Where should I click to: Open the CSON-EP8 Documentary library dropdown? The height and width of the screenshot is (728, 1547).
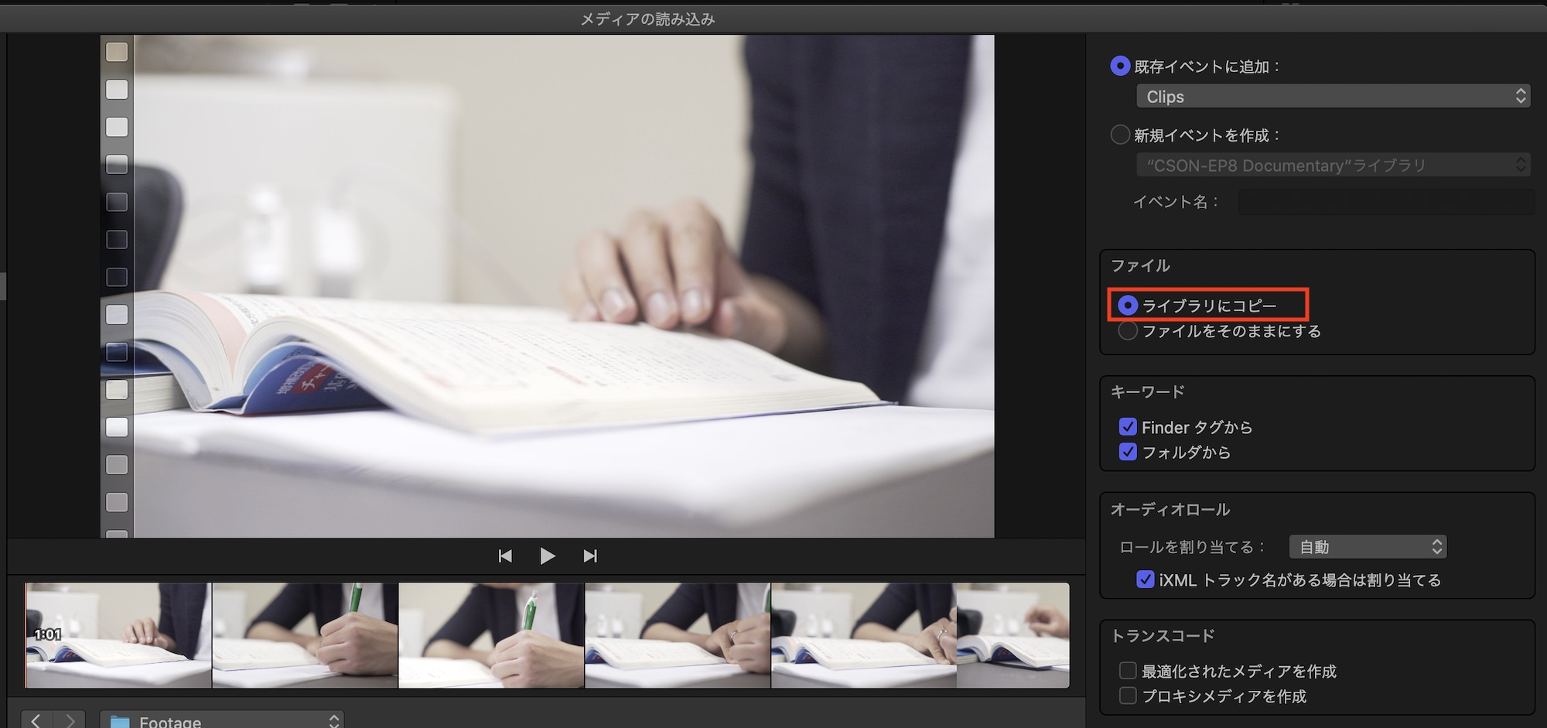(1334, 165)
